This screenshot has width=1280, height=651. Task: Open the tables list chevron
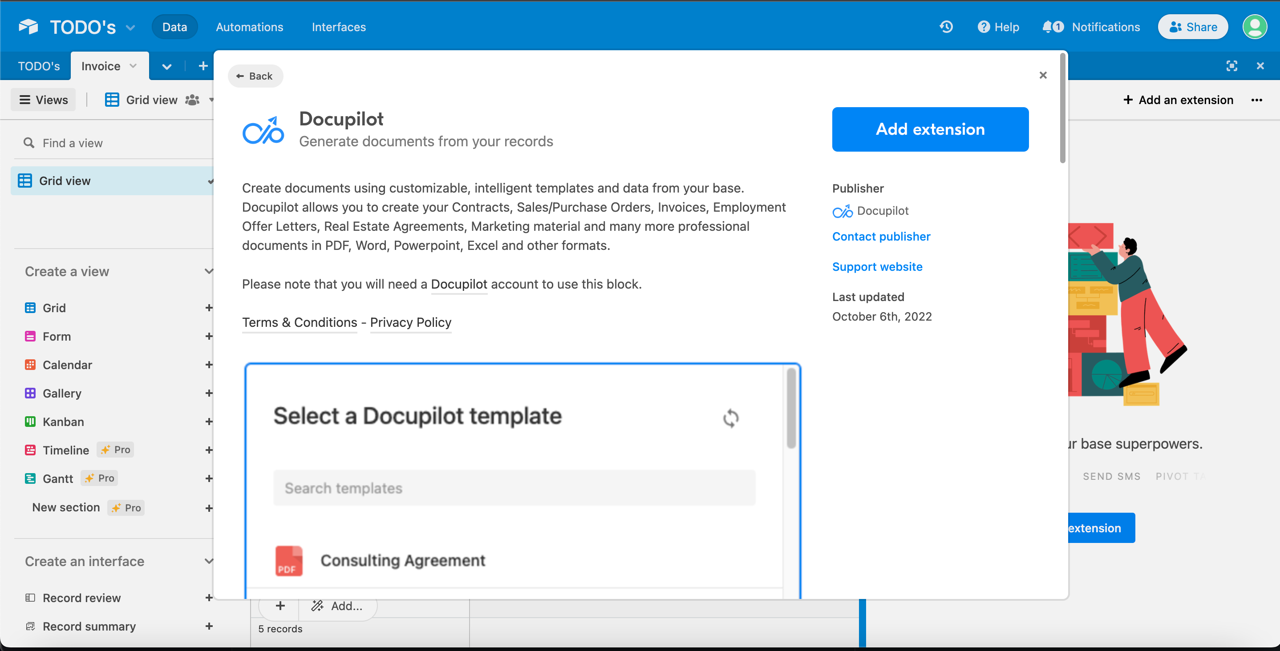[167, 66]
